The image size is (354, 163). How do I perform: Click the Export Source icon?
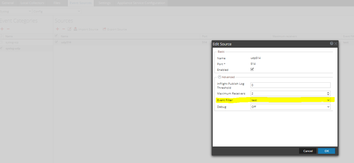click(104, 29)
